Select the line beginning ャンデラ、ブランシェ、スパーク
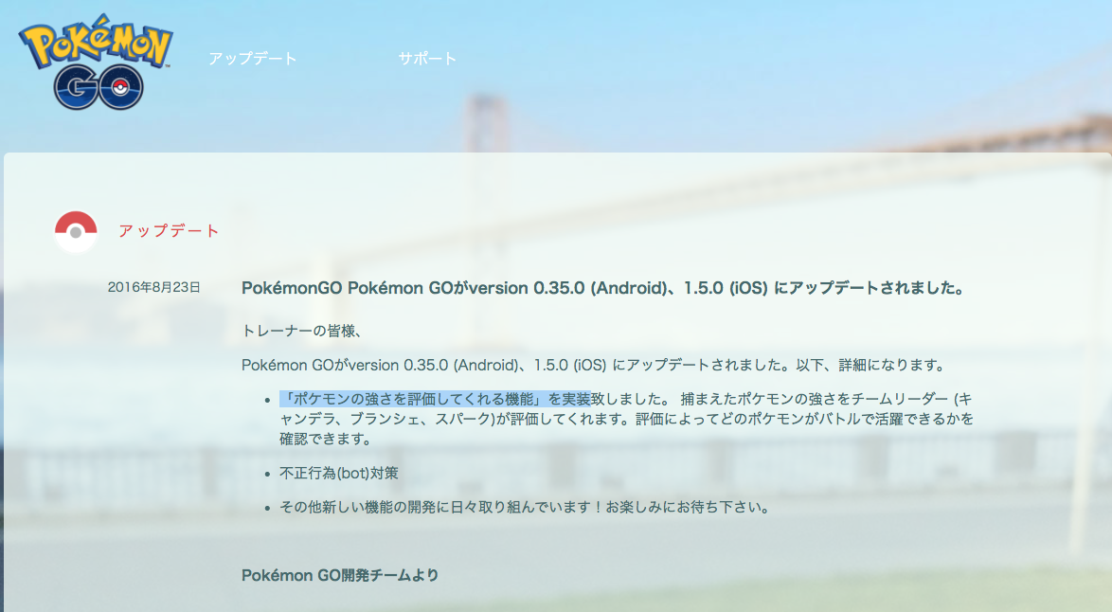 coord(626,419)
